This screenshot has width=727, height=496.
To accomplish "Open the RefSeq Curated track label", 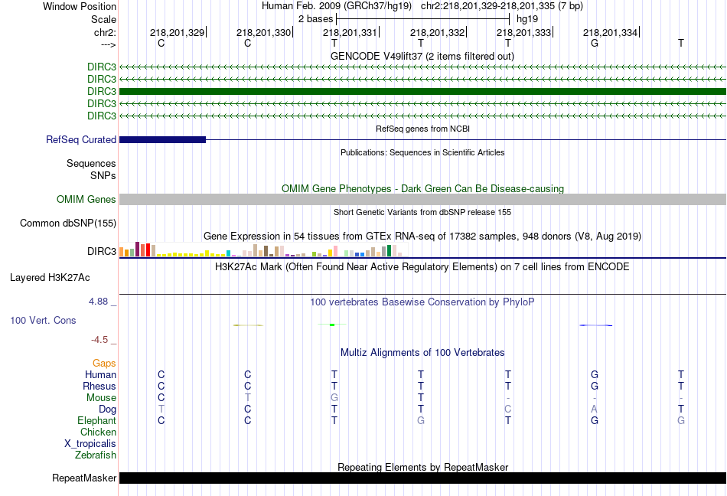I will (x=81, y=139).
